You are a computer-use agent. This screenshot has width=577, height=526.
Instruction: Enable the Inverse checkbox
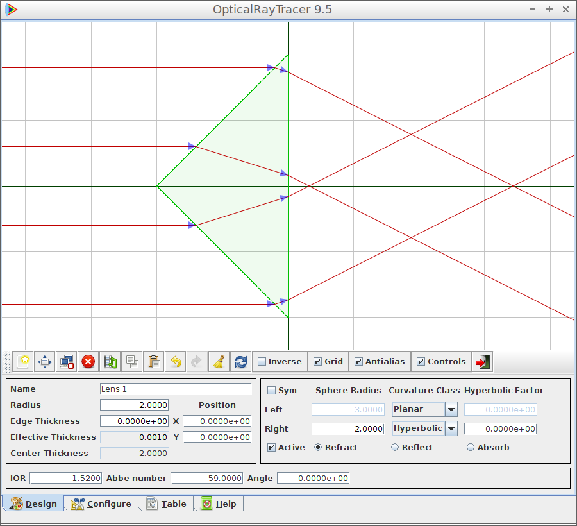coord(262,362)
